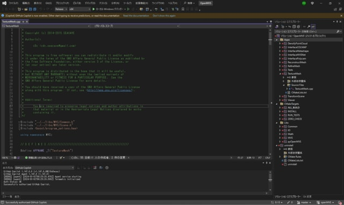Click the output panel horizontal scrollbar
344x205 pixels.
pyautogui.click(x=135, y=193)
